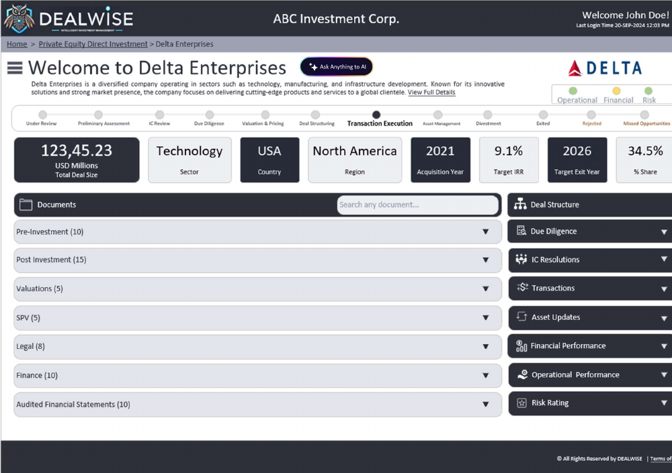
Task: Click the Ask Anything to AI button
Action: [x=337, y=67]
